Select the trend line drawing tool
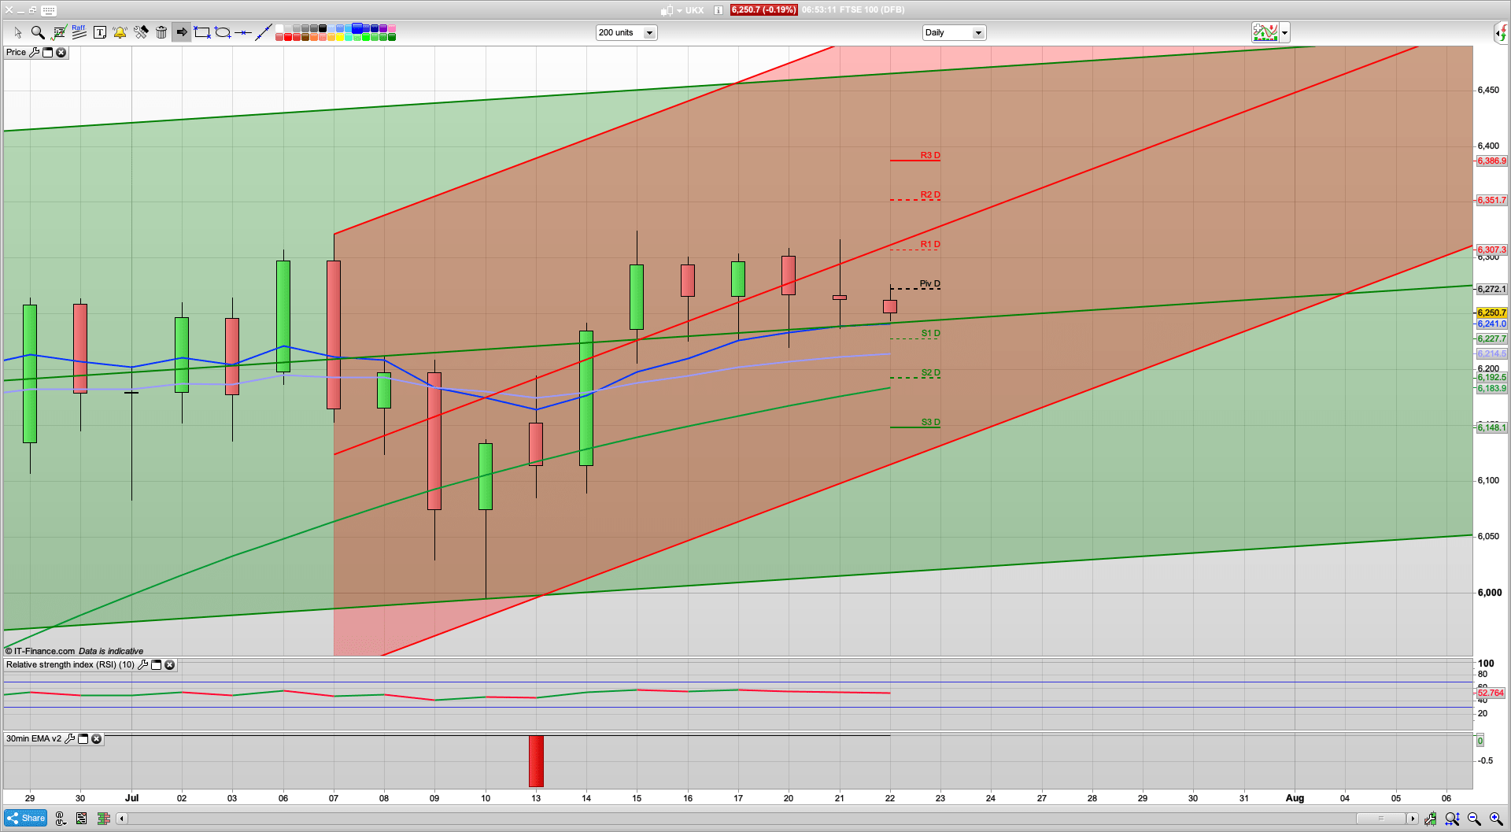Image resolution: width=1511 pixels, height=832 pixels. pos(264,32)
